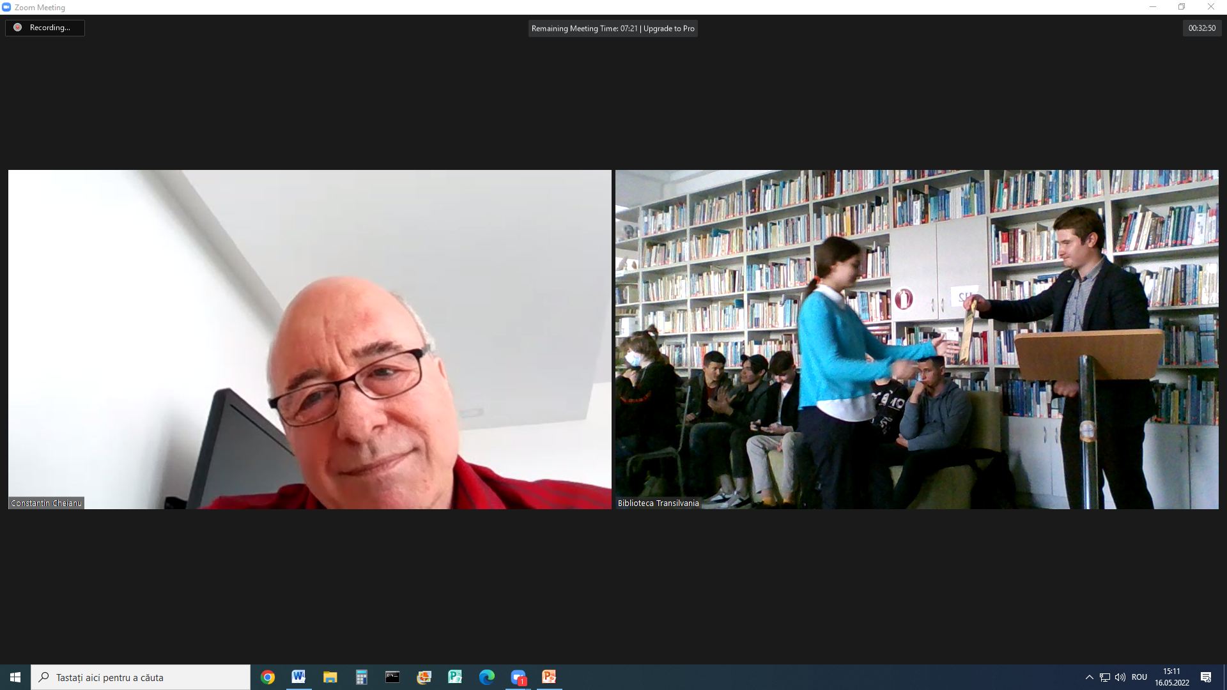This screenshot has height=690, width=1227.
Task: Open Google Chrome from the taskbar
Action: click(x=268, y=677)
